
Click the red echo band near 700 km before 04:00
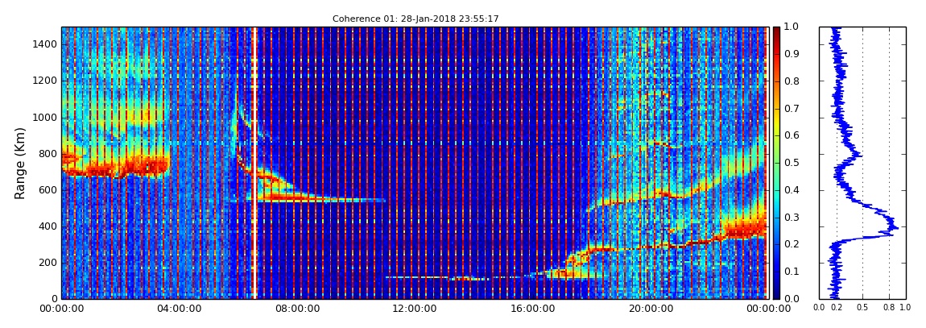pyautogui.click(x=116, y=167)
